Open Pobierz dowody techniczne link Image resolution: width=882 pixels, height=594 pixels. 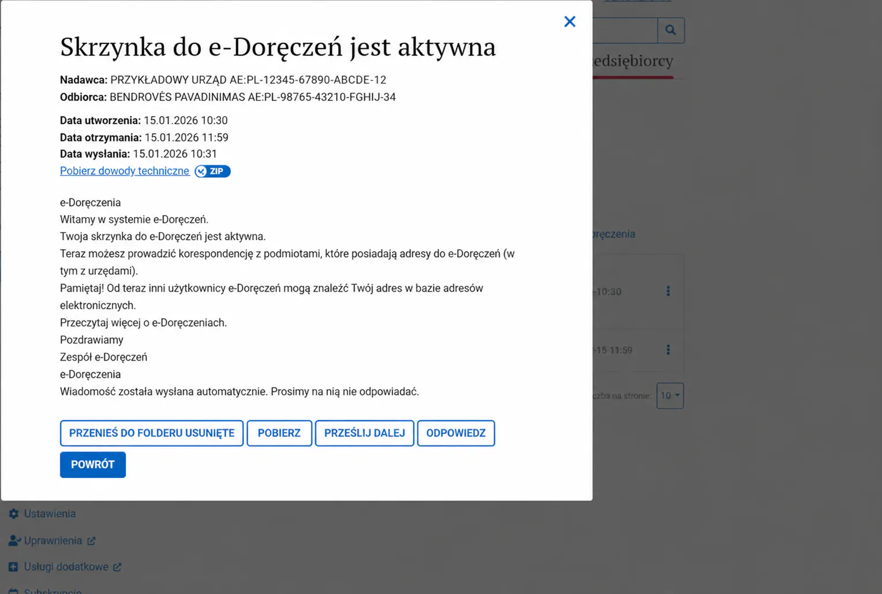point(125,171)
